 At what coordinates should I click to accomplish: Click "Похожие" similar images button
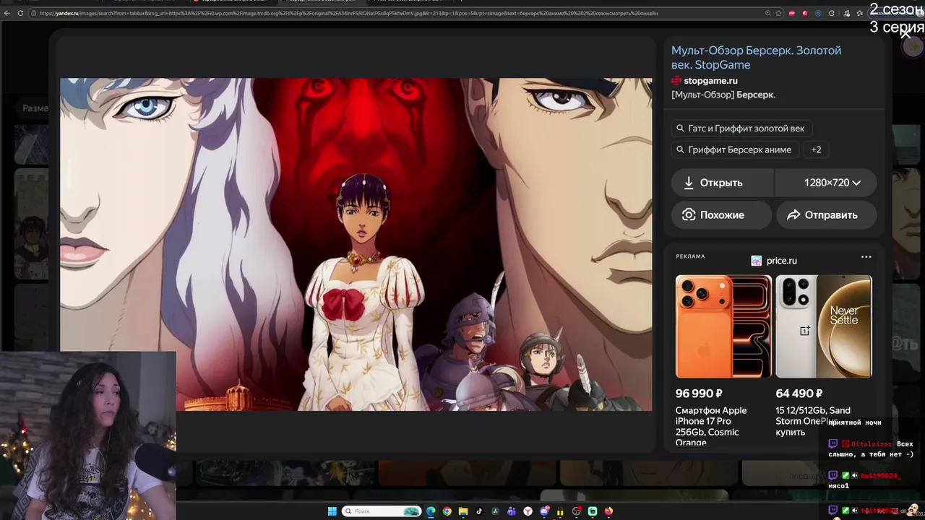pos(721,214)
